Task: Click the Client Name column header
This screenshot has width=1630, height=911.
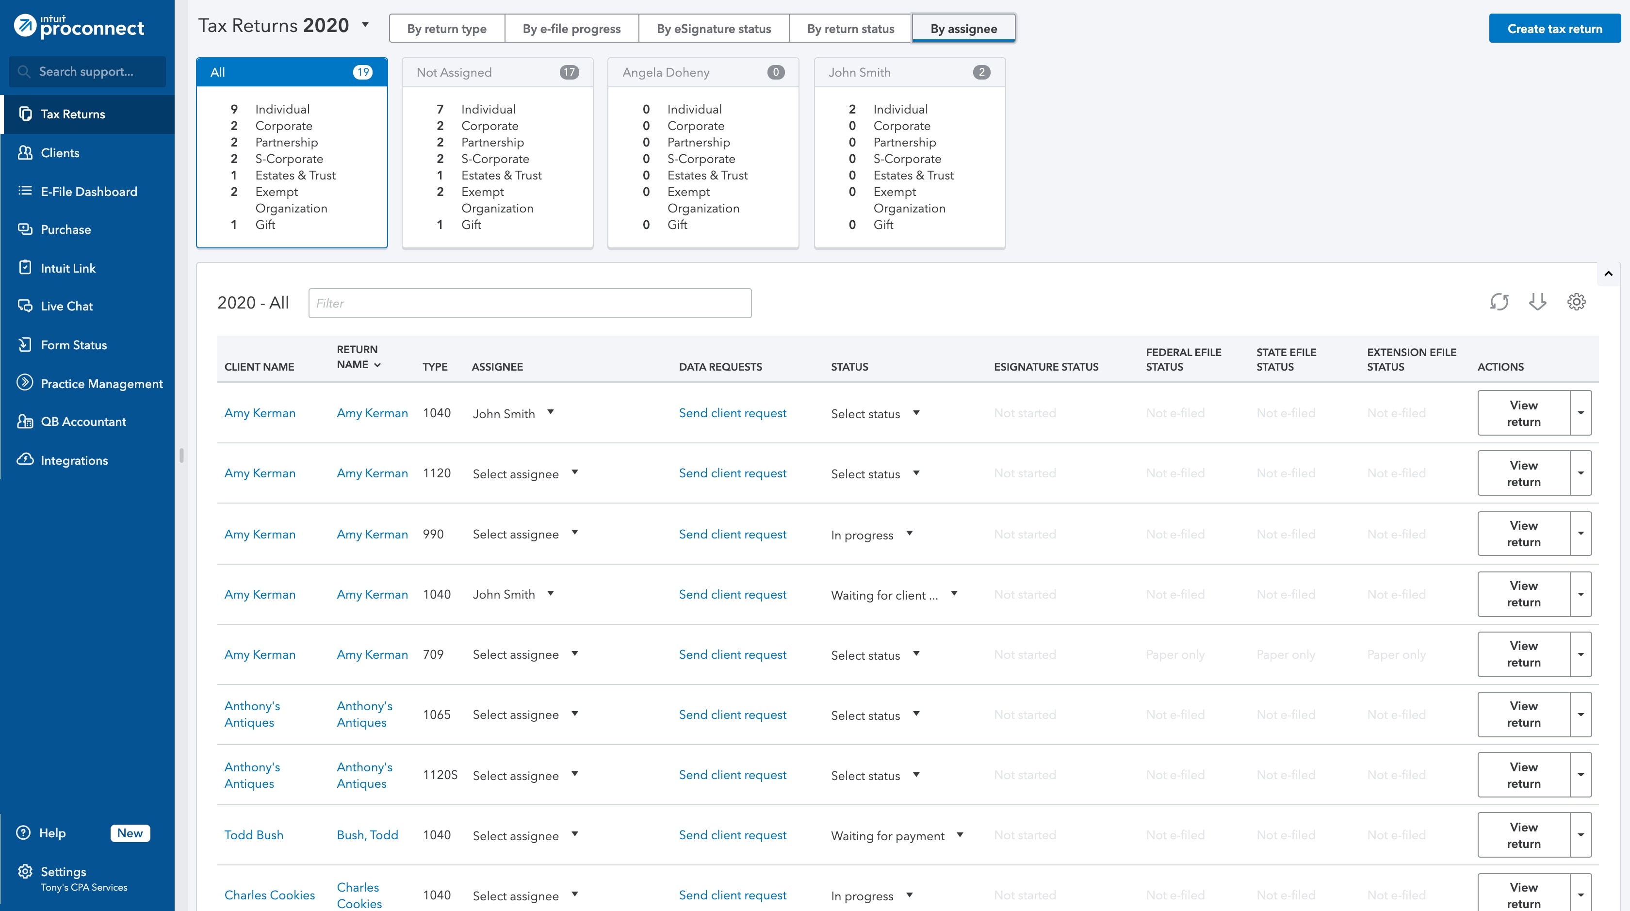Action: [x=260, y=367]
